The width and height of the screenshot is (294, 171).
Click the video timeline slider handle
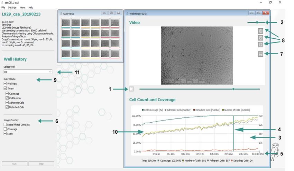click(x=233, y=89)
